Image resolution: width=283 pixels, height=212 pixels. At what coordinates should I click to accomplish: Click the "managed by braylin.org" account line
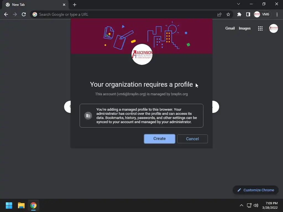[141, 94]
